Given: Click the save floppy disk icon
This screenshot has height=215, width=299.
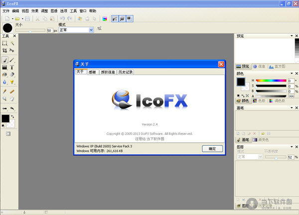Looking at the screenshot, I should [x=27, y=18].
